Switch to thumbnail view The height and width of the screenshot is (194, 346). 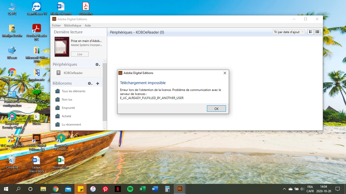tap(311, 32)
